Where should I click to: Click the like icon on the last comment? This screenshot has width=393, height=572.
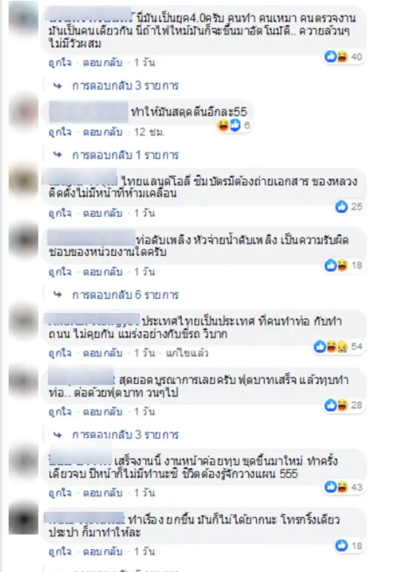coord(341,546)
